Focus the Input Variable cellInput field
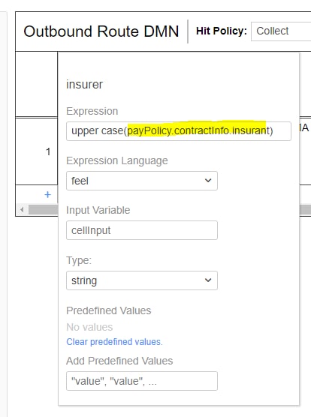 (142, 230)
